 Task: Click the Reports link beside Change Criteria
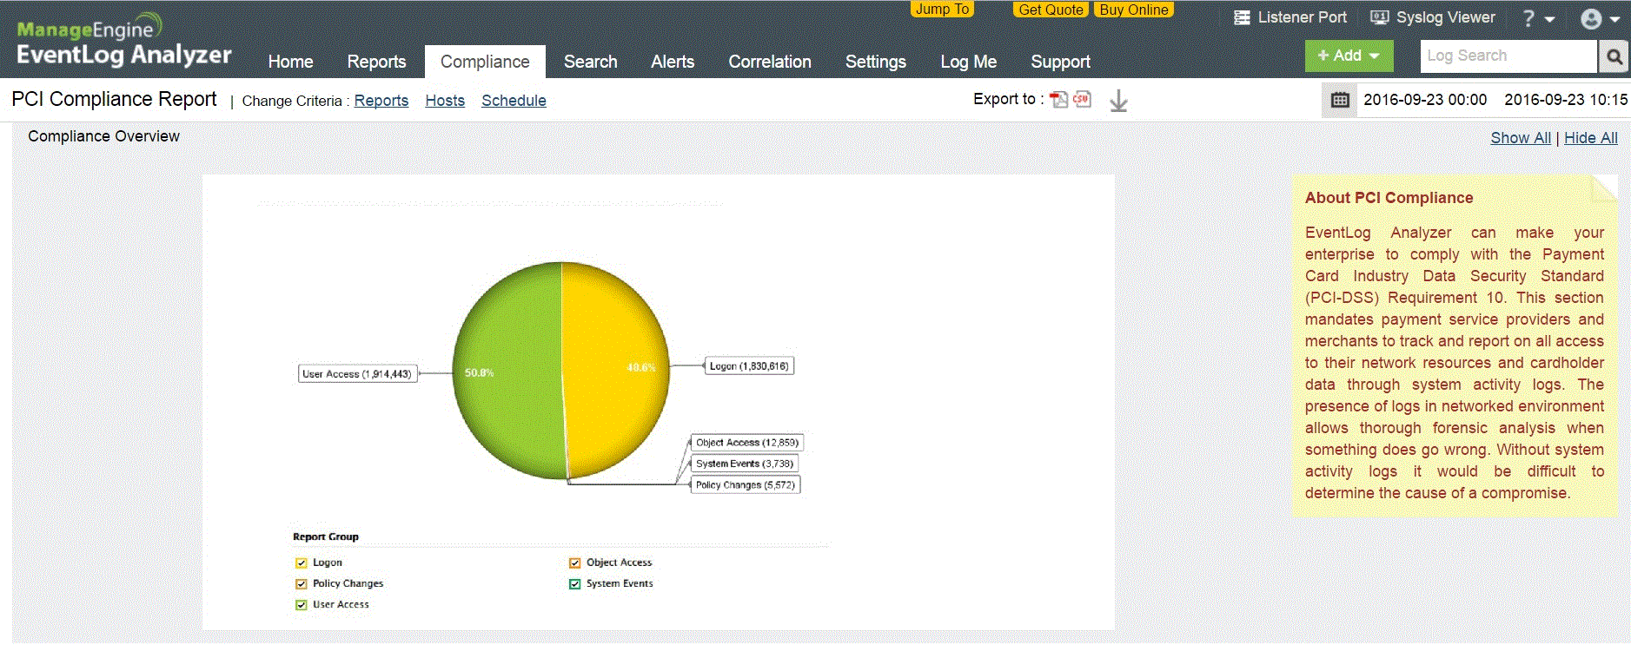coord(381,101)
